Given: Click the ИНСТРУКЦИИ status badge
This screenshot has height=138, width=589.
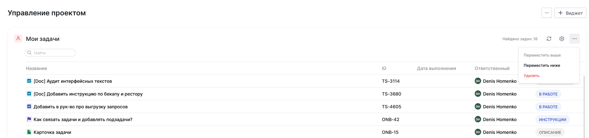Looking at the screenshot, I should pyautogui.click(x=553, y=120).
